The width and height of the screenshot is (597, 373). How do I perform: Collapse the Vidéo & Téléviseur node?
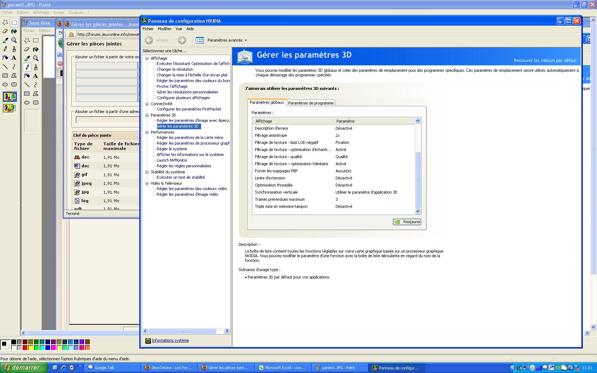pyautogui.click(x=147, y=183)
